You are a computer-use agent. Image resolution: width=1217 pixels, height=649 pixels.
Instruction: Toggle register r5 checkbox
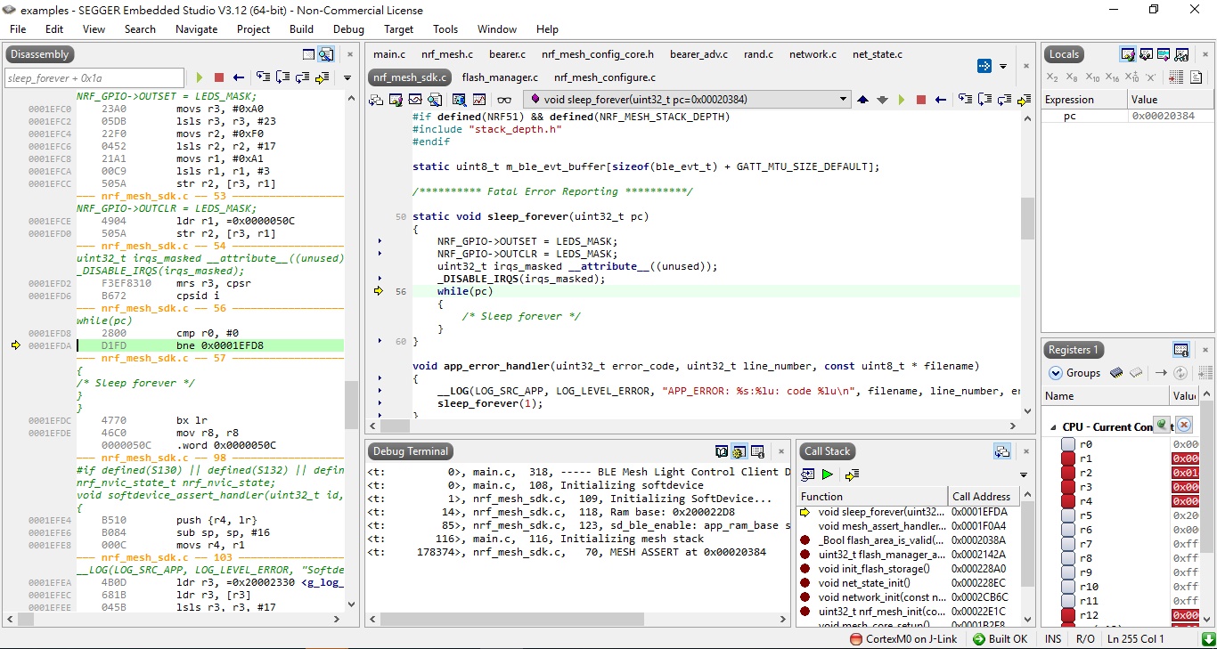pyautogui.click(x=1068, y=515)
